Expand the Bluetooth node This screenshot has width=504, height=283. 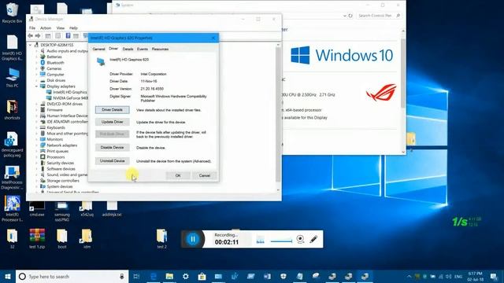[x=37, y=63]
